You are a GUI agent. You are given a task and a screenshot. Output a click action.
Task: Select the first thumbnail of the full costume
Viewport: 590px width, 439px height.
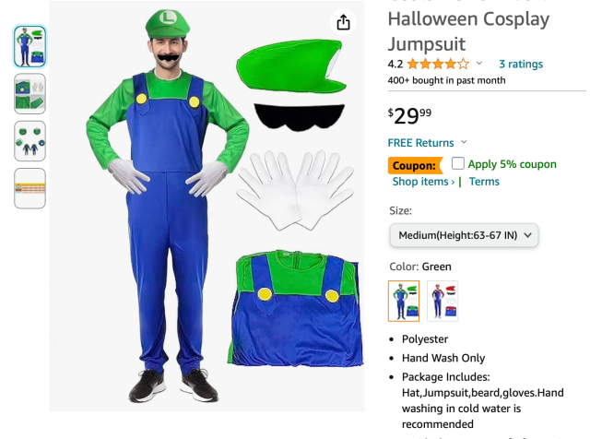[x=29, y=46]
